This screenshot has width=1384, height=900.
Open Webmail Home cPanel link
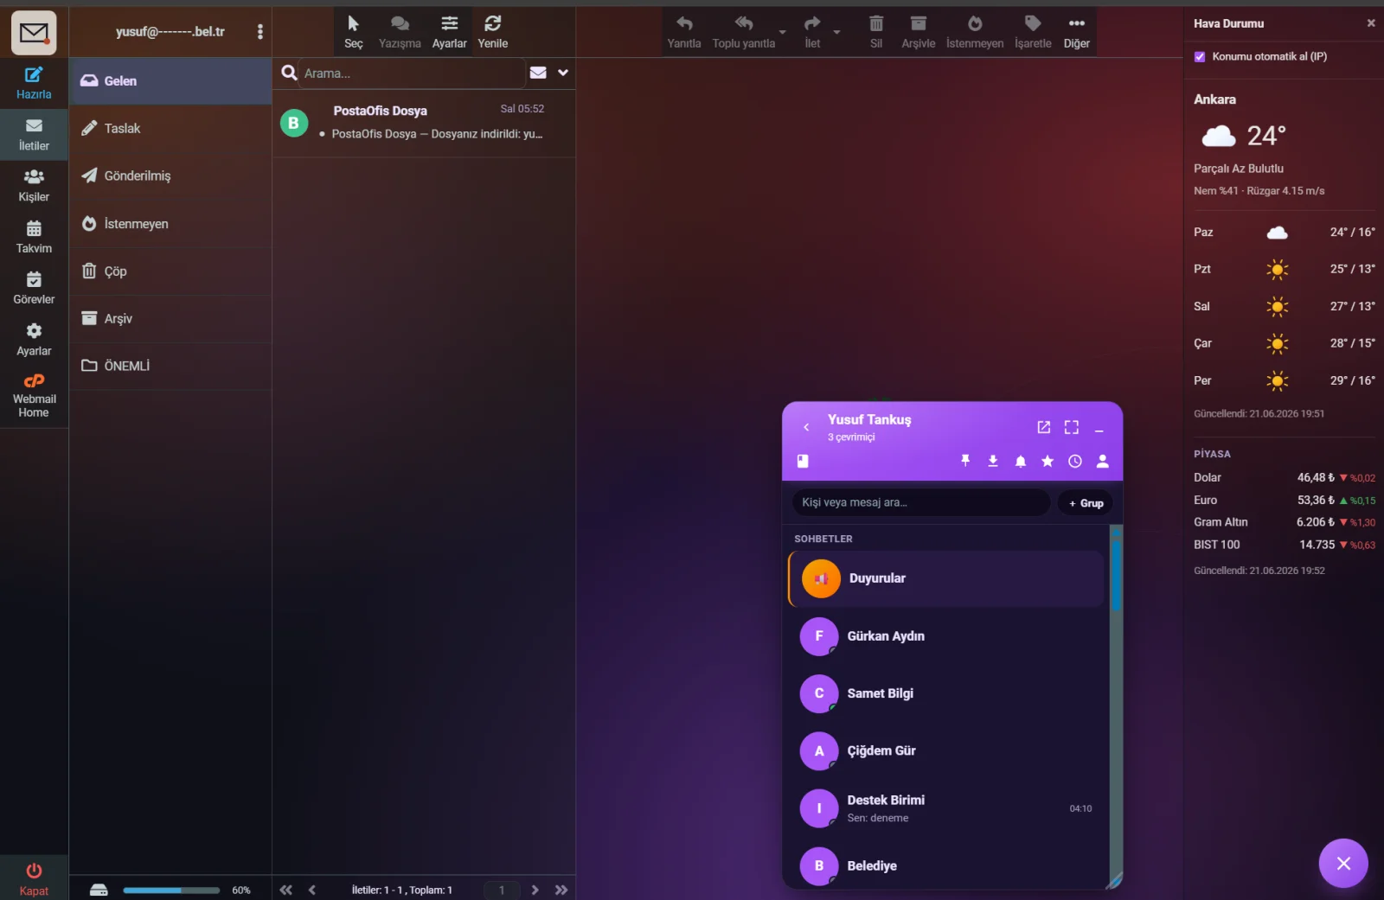tap(34, 395)
